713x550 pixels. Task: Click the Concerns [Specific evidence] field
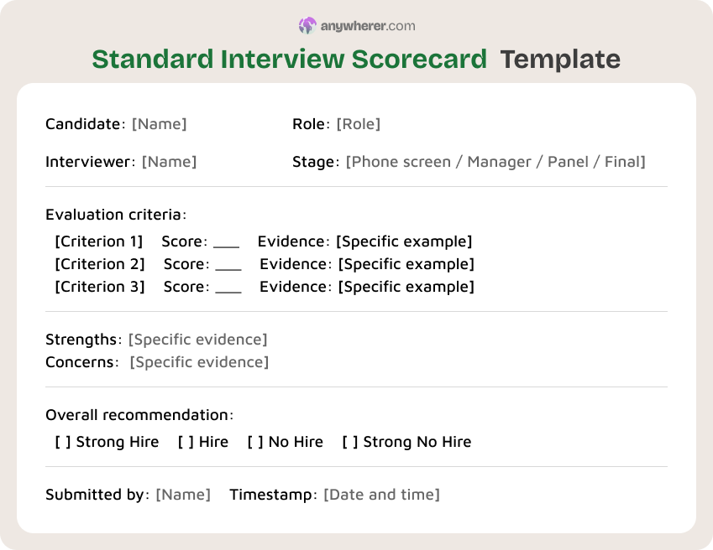199,362
